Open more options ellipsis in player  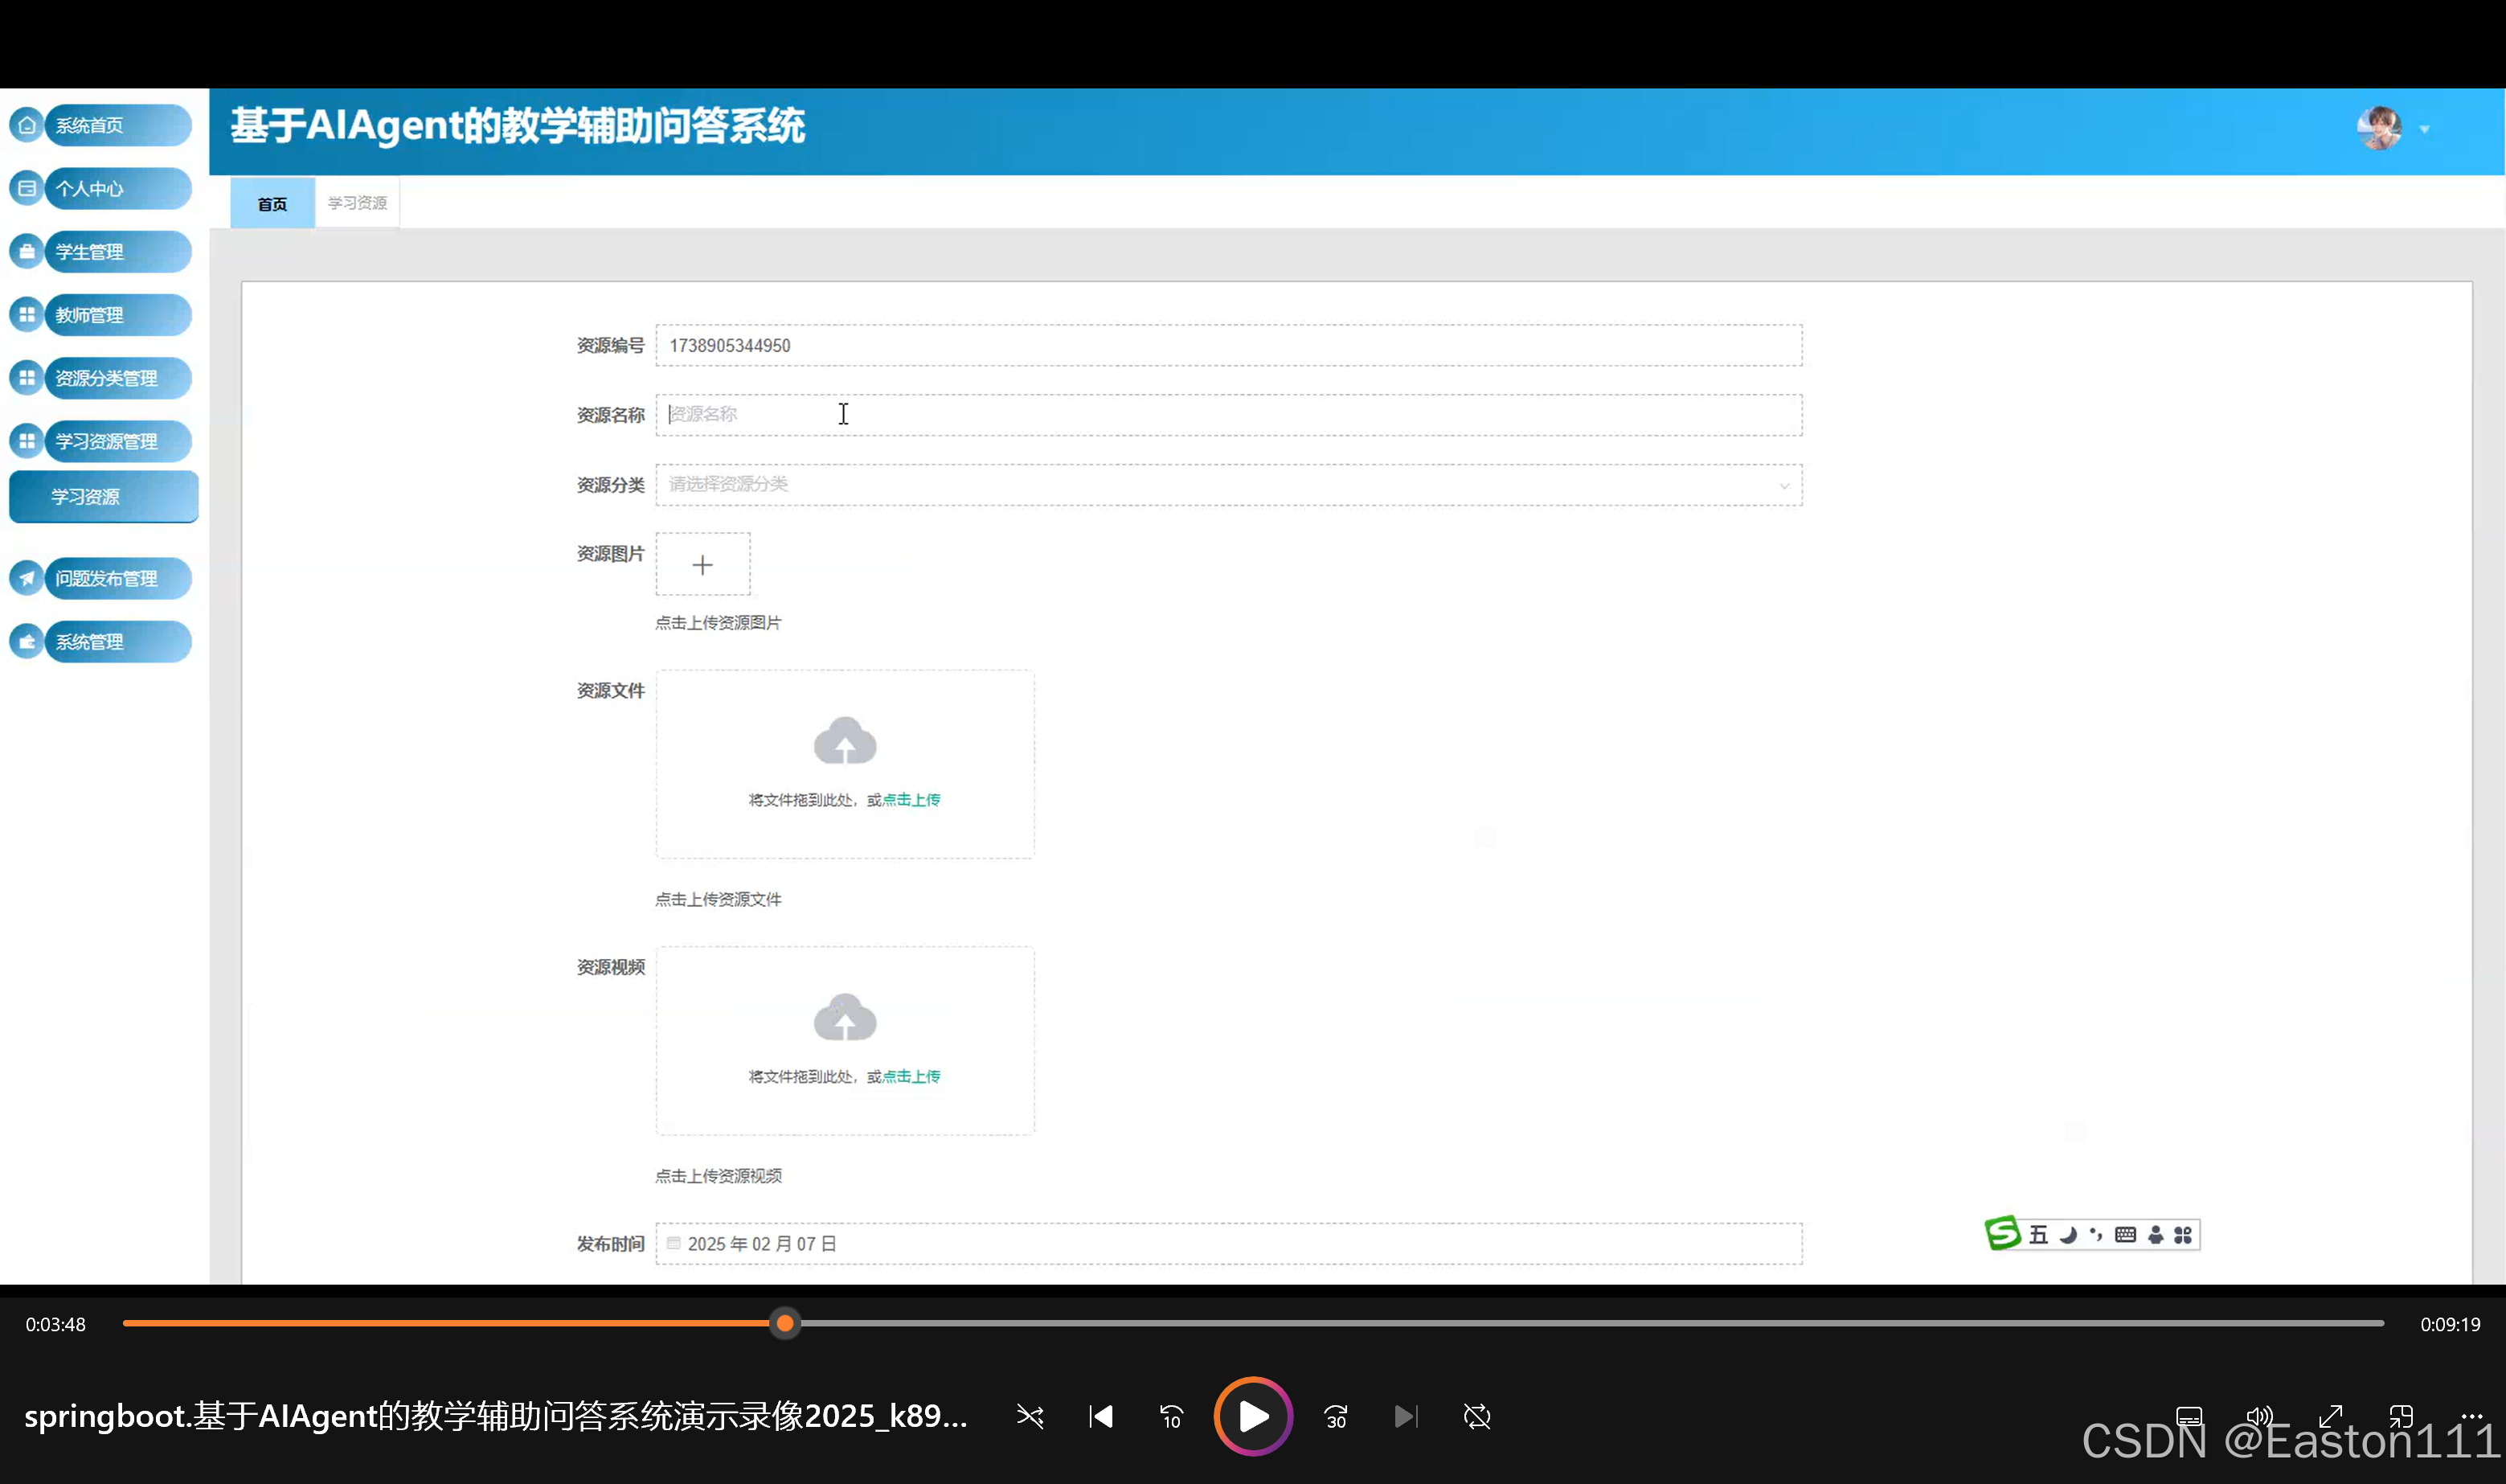pyautogui.click(x=2471, y=1416)
